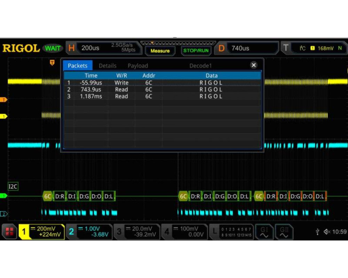
Task: Toggle channel 1 label 200mV
Action: (x=41, y=232)
